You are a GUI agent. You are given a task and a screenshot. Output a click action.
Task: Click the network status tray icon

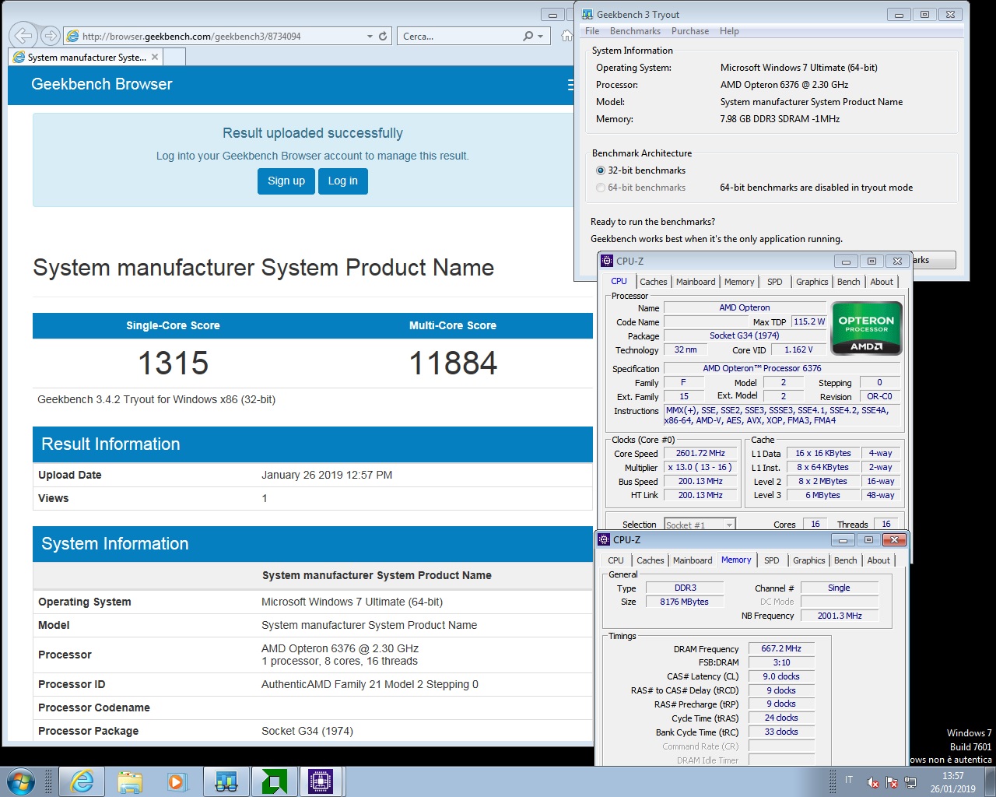[x=910, y=782]
